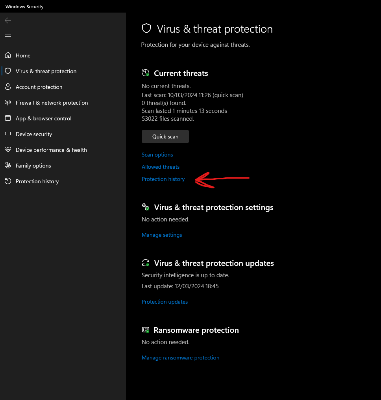Viewport: 381px width, 400px height.
Task: Click the gears icon beside protection settings heading
Action: pyautogui.click(x=146, y=207)
